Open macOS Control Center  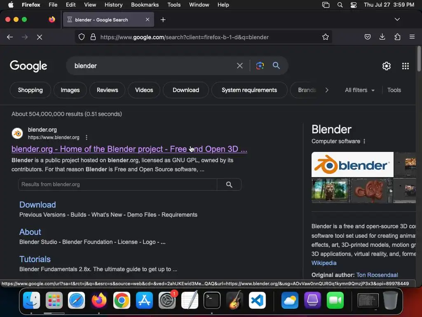[x=353, y=5]
